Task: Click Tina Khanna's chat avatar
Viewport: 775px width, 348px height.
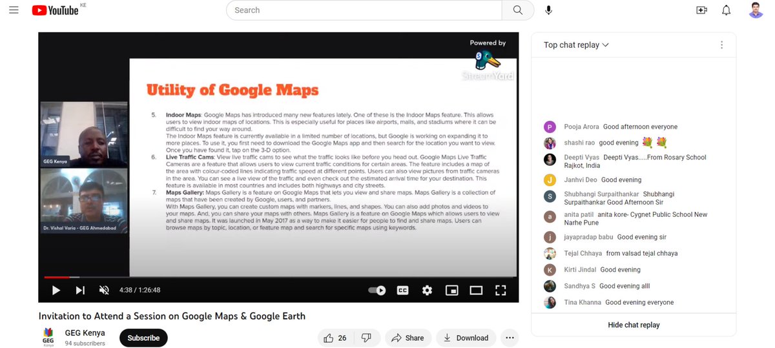Action: 550,302
